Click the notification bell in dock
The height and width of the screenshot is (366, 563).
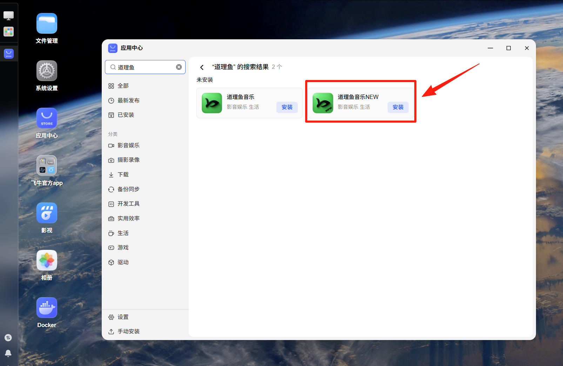(x=8, y=353)
